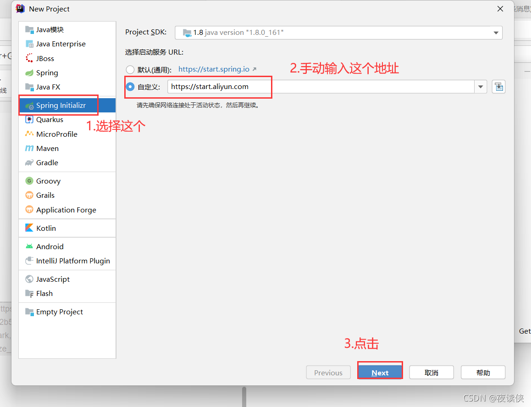Select JBoss project type
Screen dimensions: 531x407
click(67, 58)
